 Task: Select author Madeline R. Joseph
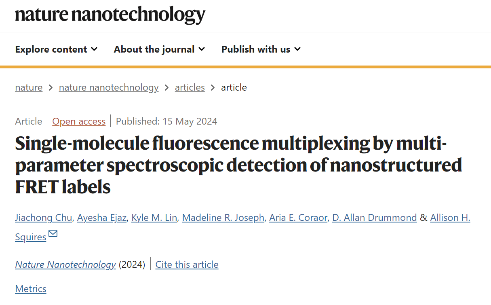click(x=223, y=218)
